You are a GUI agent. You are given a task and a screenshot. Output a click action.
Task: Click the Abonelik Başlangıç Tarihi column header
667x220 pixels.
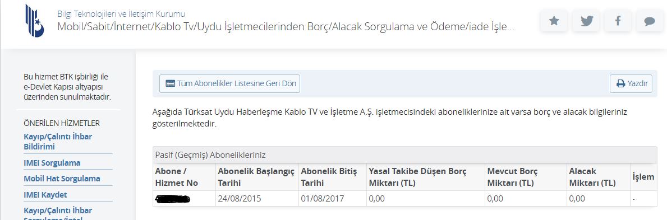[256, 177]
